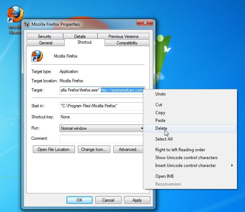Choose Delete from the context menu
Screen dimensions: 245x212
coord(190,128)
